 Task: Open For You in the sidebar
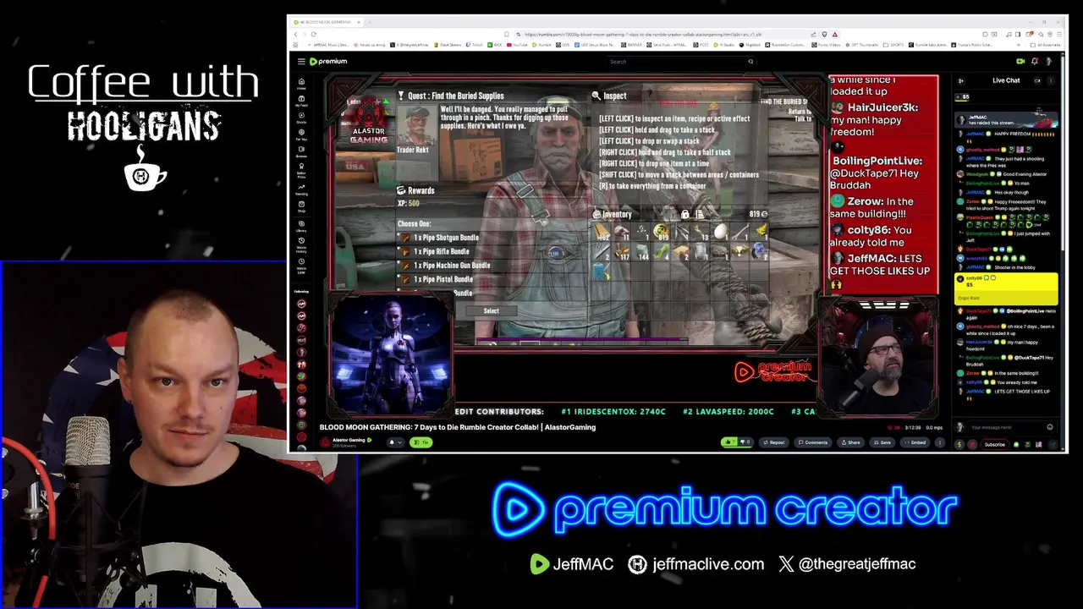pyautogui.click(x=301, y=134)
